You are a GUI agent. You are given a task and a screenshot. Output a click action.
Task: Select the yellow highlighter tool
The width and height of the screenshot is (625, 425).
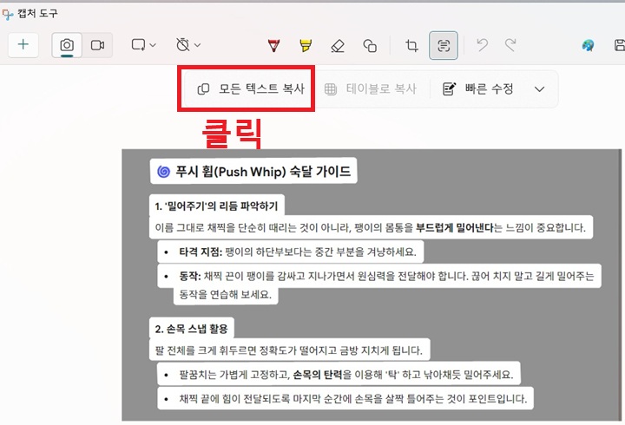pos(306,45)
